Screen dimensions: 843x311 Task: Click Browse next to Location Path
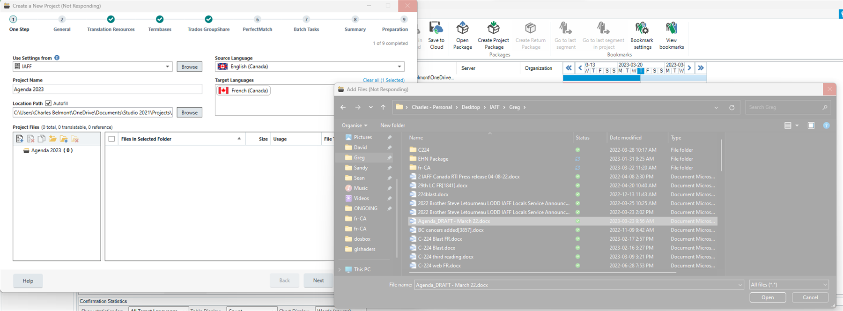[x=190, y=112]
